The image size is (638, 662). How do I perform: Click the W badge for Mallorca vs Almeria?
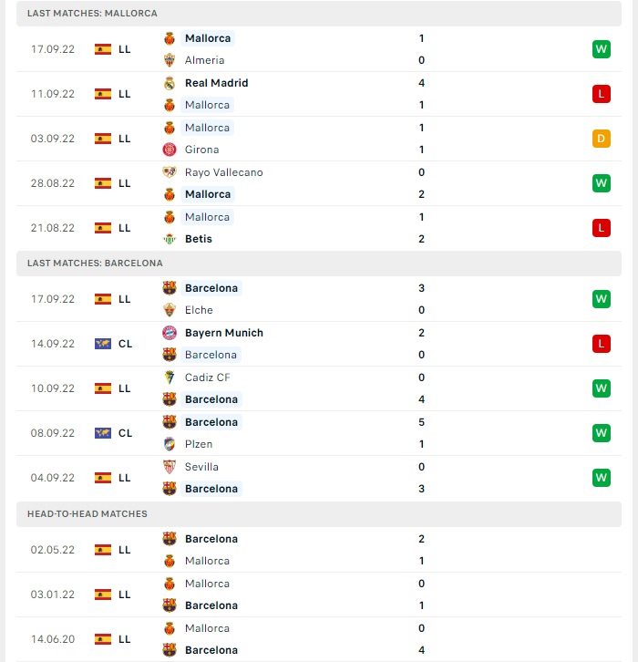click(602, 49)
